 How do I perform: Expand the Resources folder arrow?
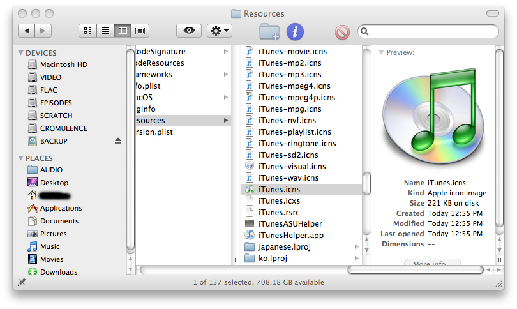click(x=226, y=121)
